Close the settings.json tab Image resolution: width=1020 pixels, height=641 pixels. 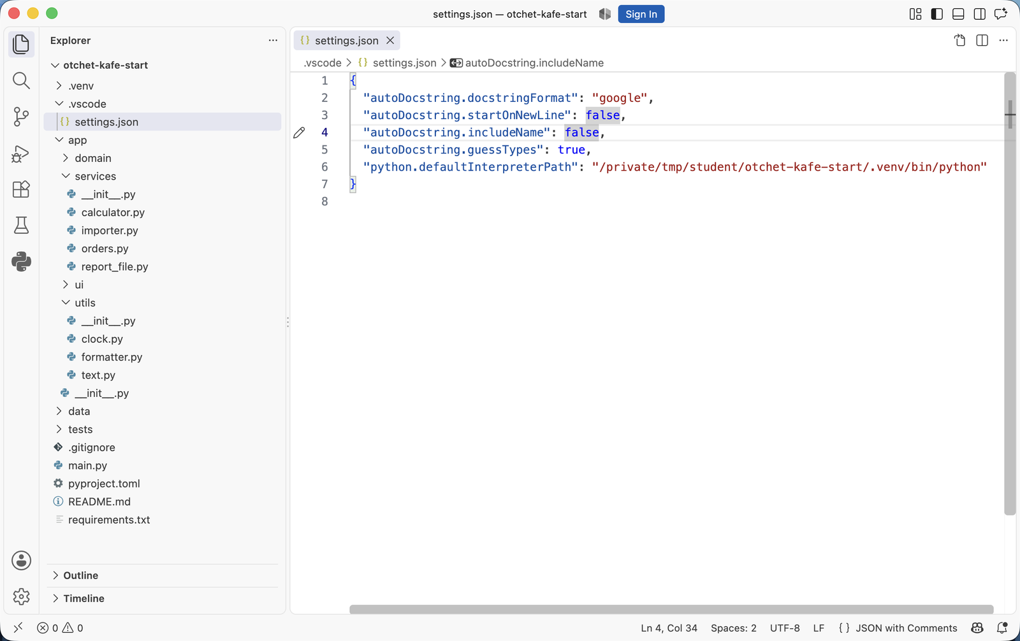click(x=390, y=40)
